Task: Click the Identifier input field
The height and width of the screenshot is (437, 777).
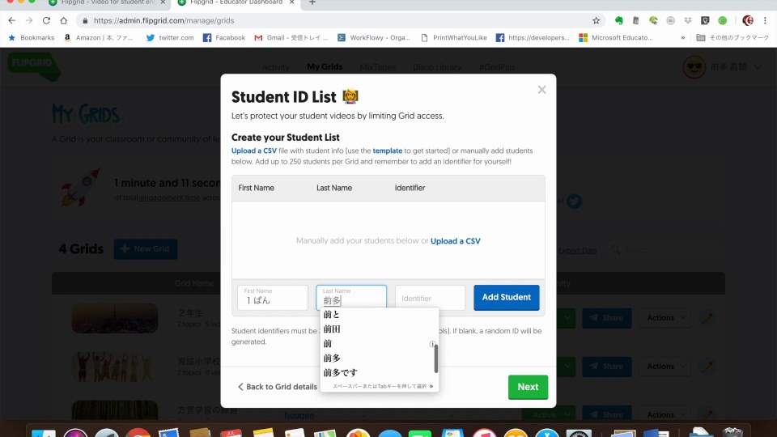Action: [430, 298]
